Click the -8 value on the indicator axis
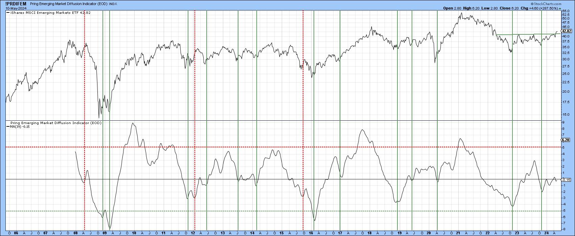This screenshot has width=575, height=236. 564,229
